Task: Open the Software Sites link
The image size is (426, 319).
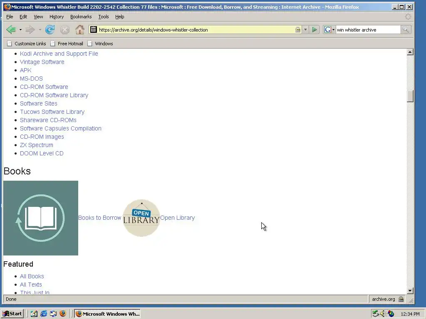Action: tap(39, 103)
